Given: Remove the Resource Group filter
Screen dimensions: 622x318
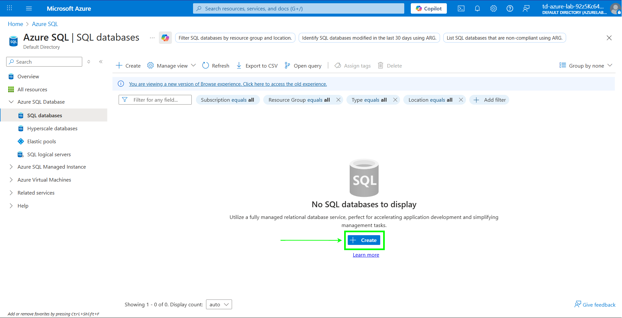Looking at the screenshot, I should tap(338, 100).
